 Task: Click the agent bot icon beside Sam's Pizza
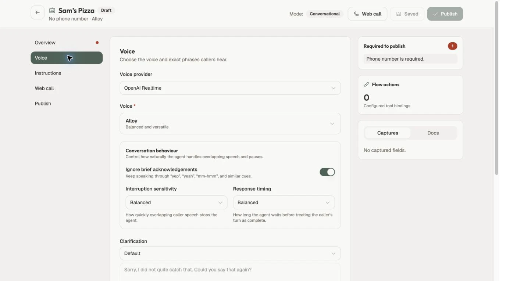pos(52,10)
